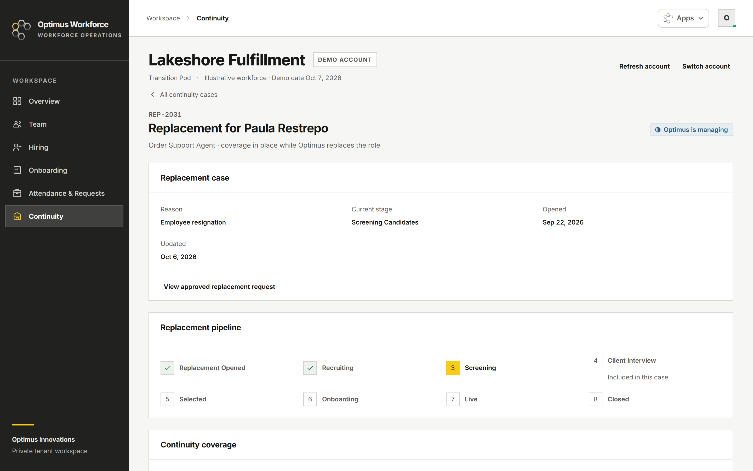Viewport: 753px width, 471px height.
Task: Click the Screening Candidates stage value
Action: click(x=385, y=222)
